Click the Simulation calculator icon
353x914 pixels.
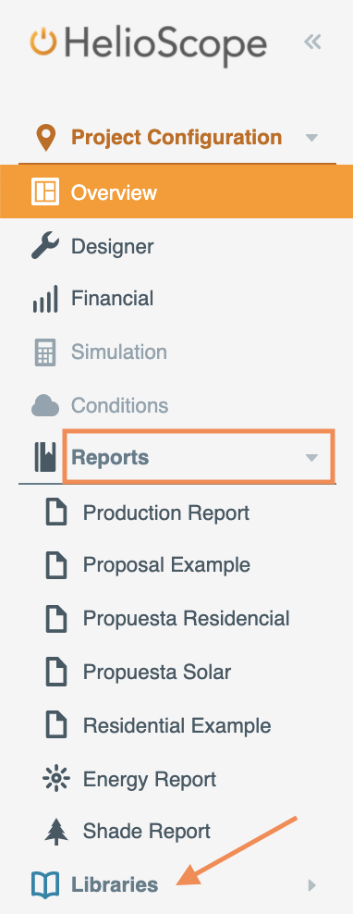click(x=45, y=352)
